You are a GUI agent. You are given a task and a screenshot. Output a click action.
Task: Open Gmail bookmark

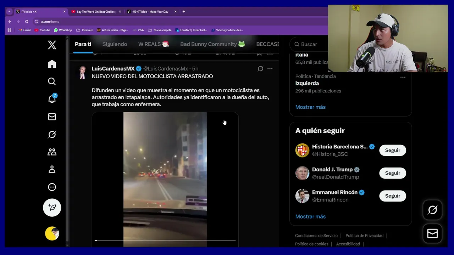[24, 30]
